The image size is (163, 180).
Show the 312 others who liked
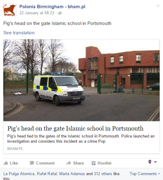tap(103, 174)
